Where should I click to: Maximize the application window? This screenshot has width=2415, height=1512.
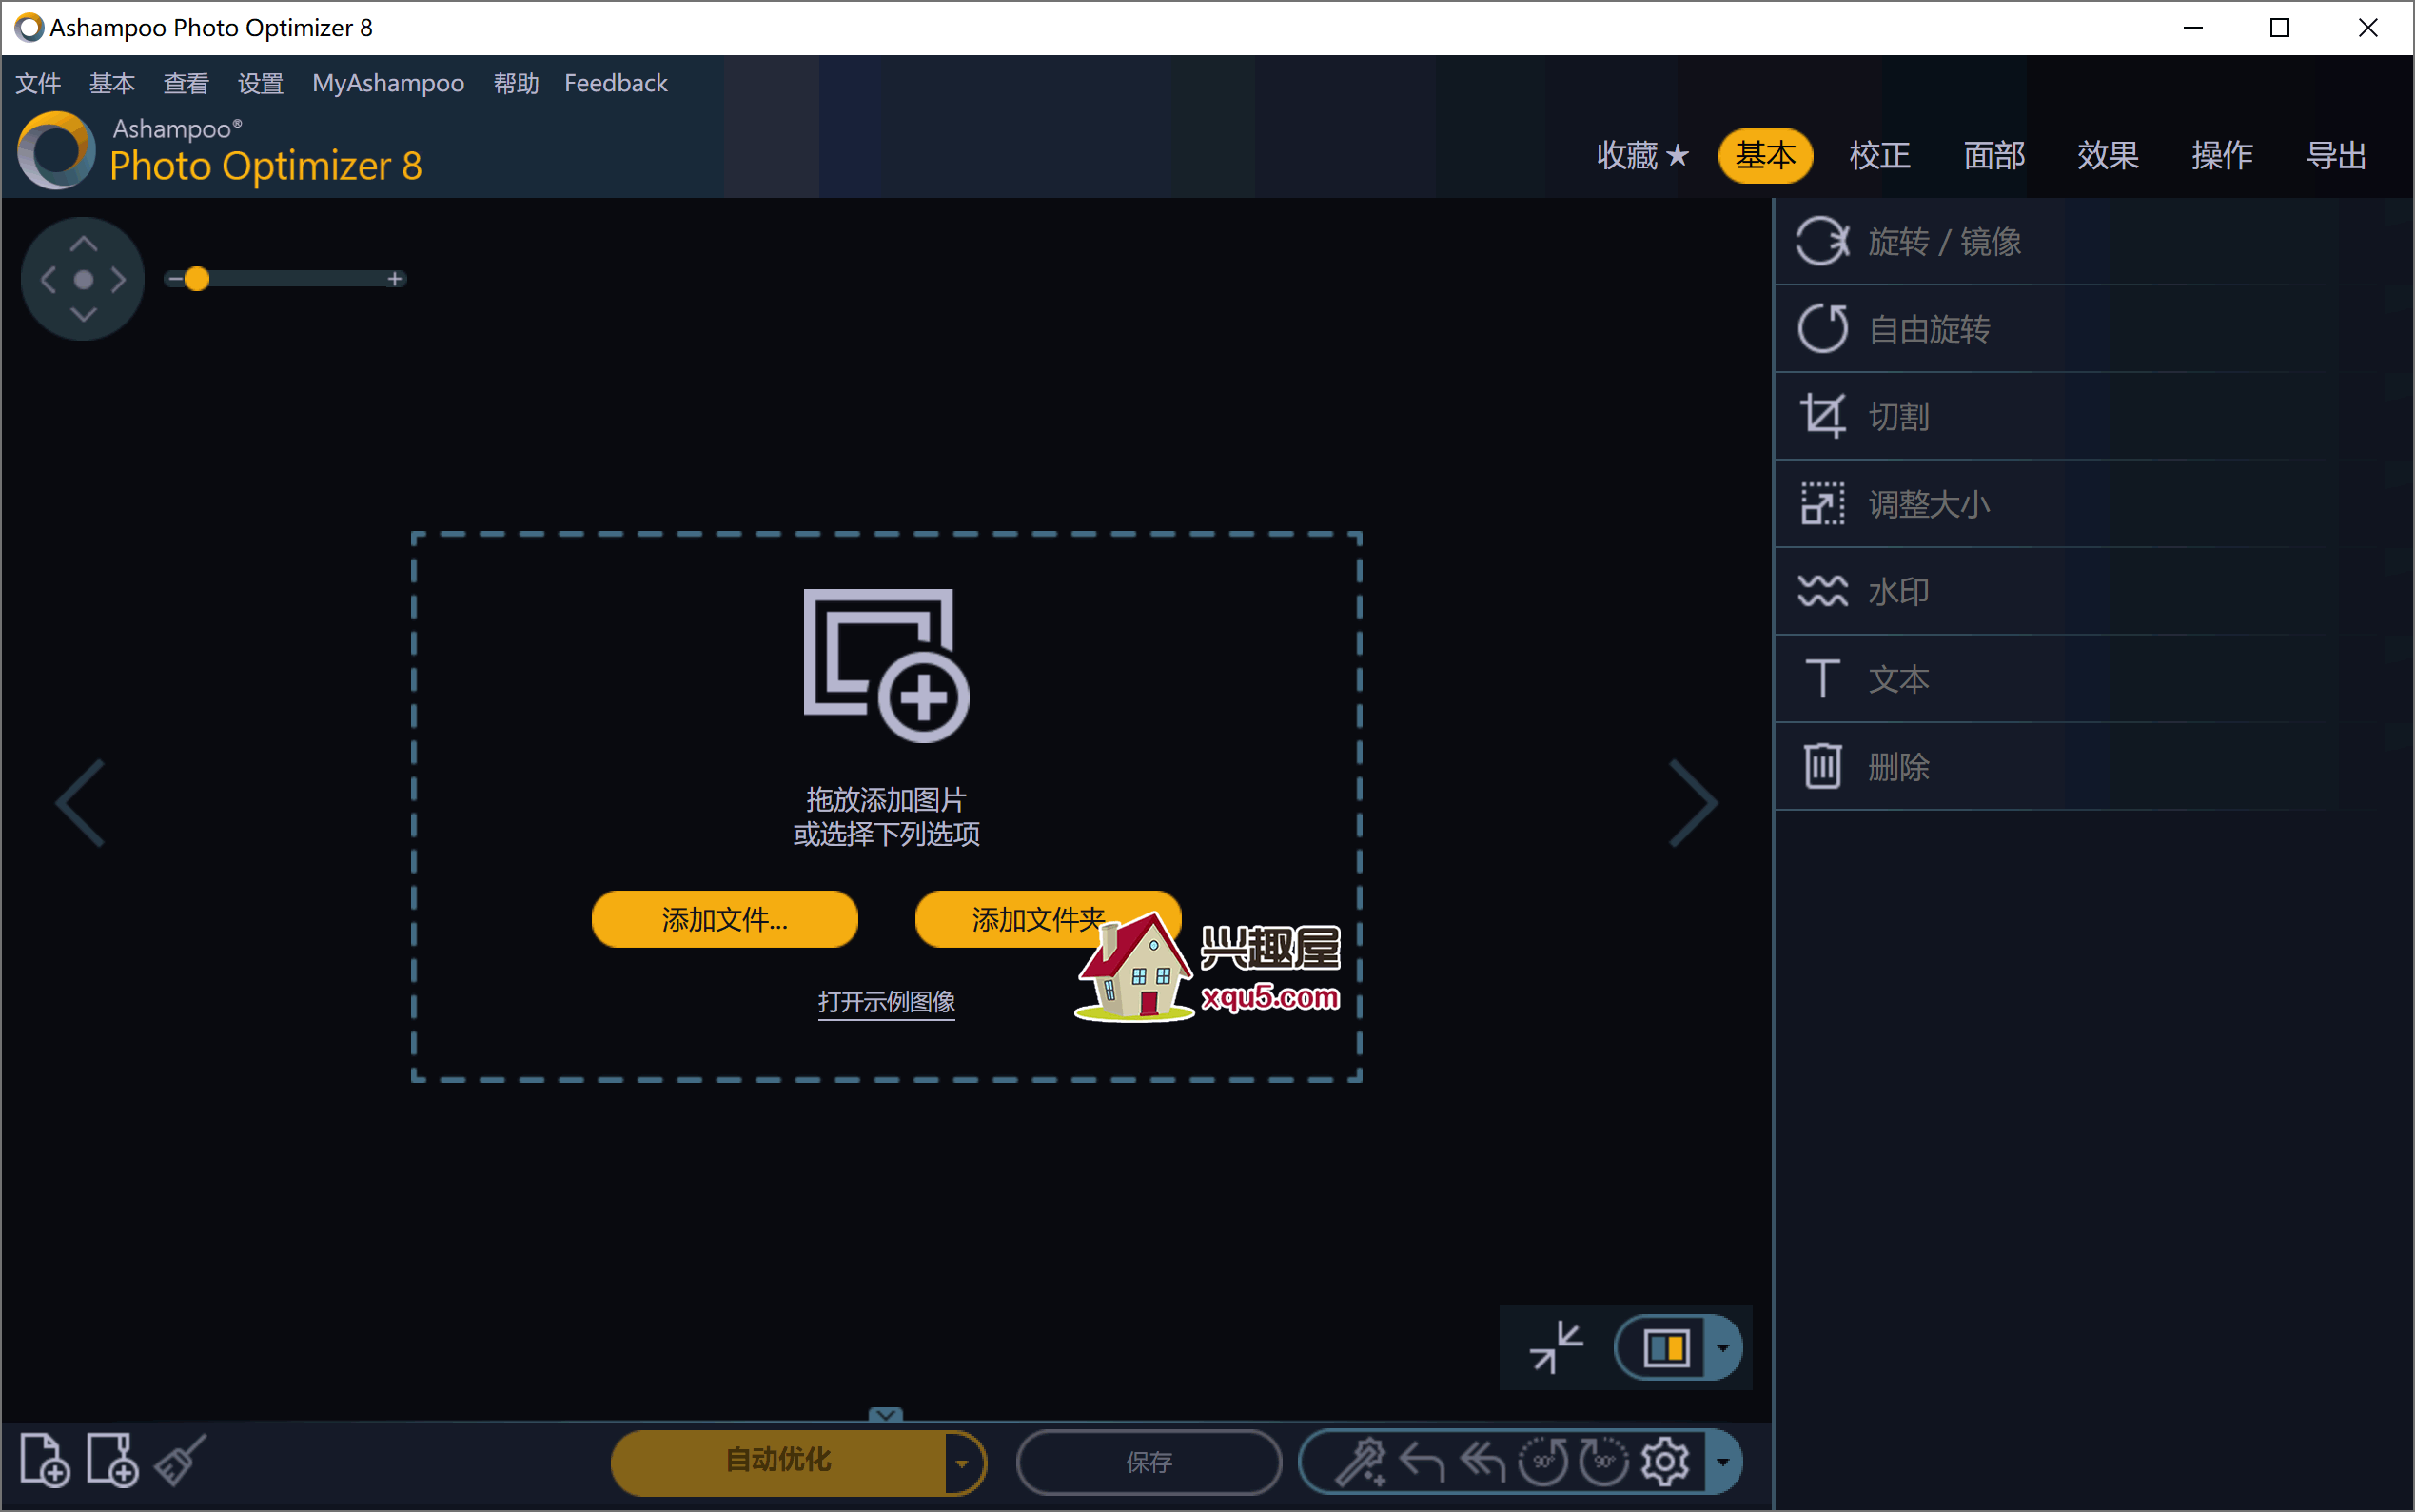click(2280, 27)
